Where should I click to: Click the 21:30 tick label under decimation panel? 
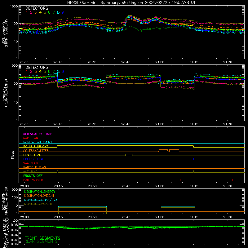pyautogui.click(x=228, y=217)
